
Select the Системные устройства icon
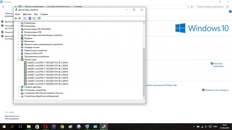(x=22, y=90)
